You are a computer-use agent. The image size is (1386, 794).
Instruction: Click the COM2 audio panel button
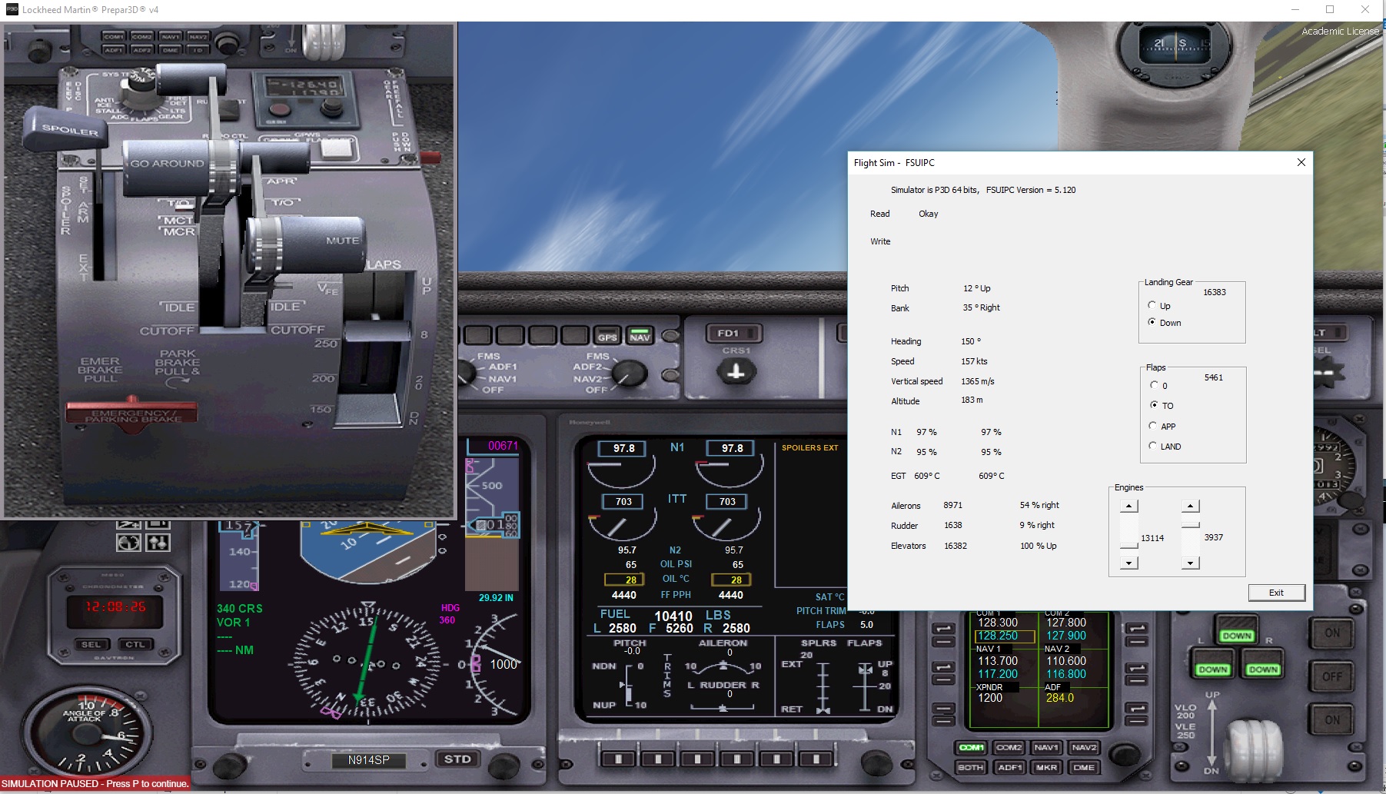tap(1009, 747)
